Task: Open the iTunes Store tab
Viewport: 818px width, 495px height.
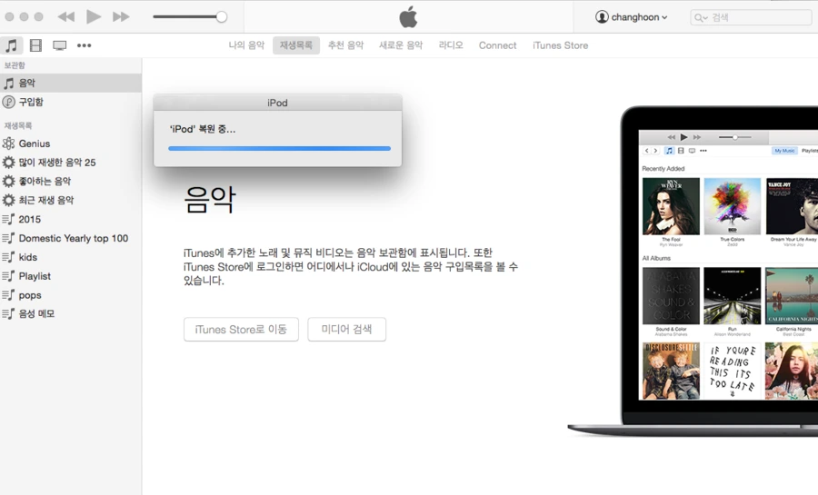Action: [560, 45]
